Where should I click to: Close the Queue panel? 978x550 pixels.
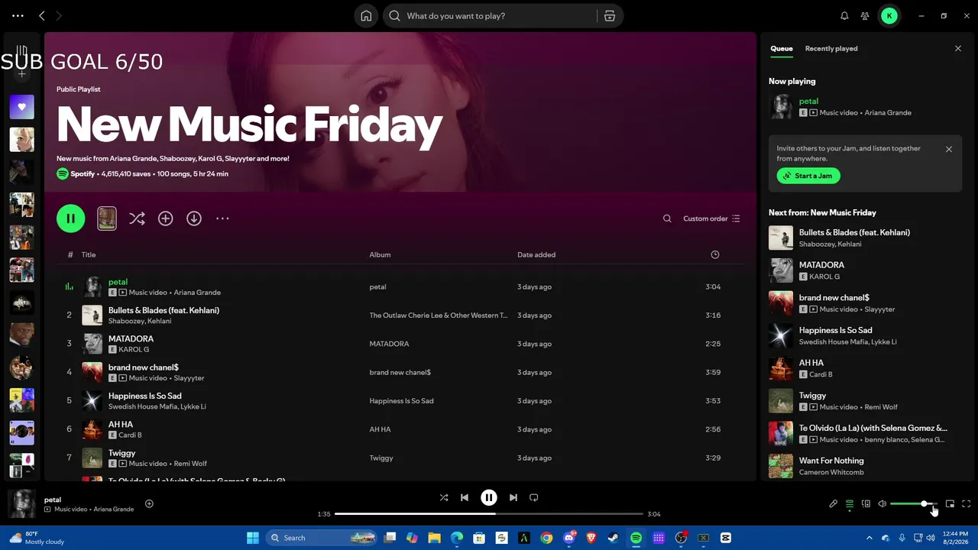coord(958,48)
